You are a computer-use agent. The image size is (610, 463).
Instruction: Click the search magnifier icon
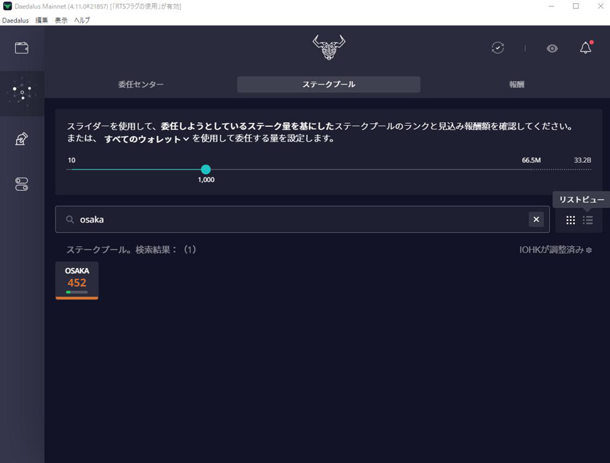click(70, 220)
